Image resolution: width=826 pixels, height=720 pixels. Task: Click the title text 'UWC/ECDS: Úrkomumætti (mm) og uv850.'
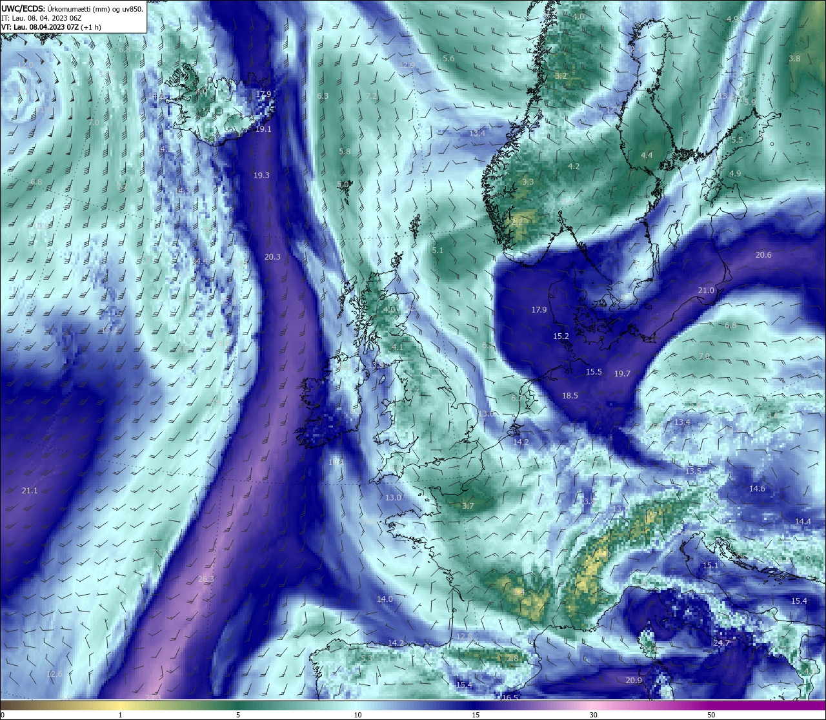tap(72, 8)
